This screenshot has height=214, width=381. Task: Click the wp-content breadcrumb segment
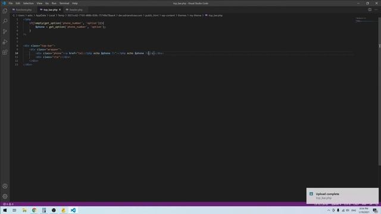[x=168, y=15]
